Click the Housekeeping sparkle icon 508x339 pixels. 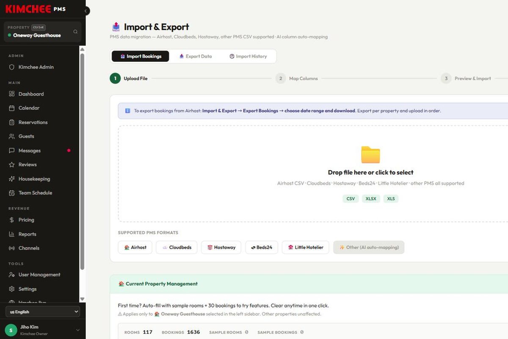[x=12, y=179]
